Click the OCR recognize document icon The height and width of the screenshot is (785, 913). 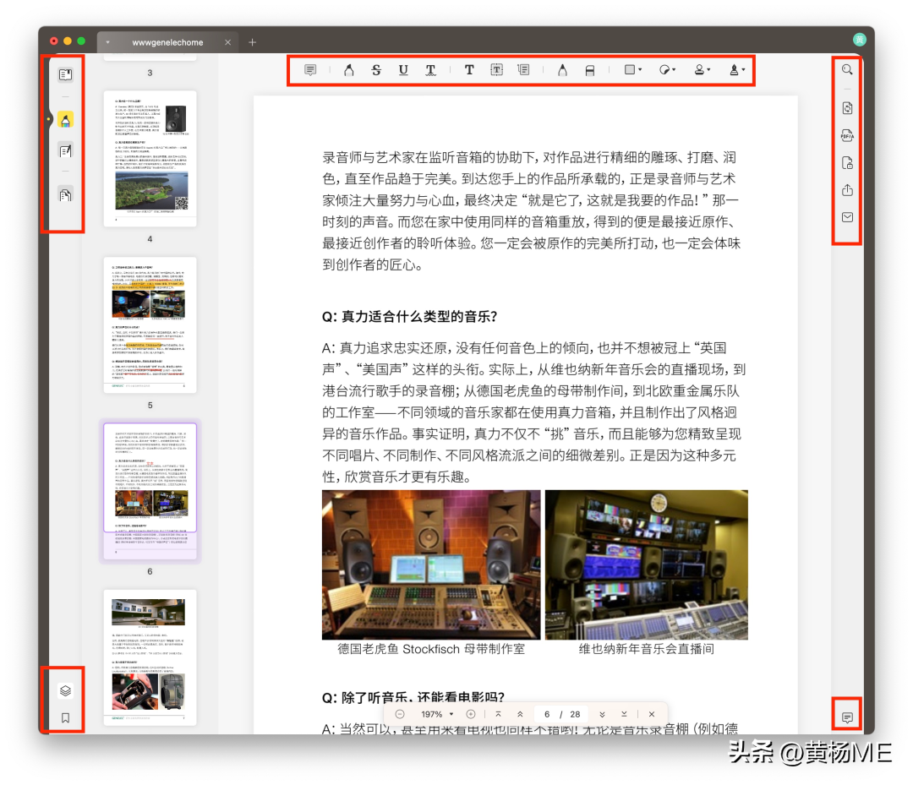847,108
